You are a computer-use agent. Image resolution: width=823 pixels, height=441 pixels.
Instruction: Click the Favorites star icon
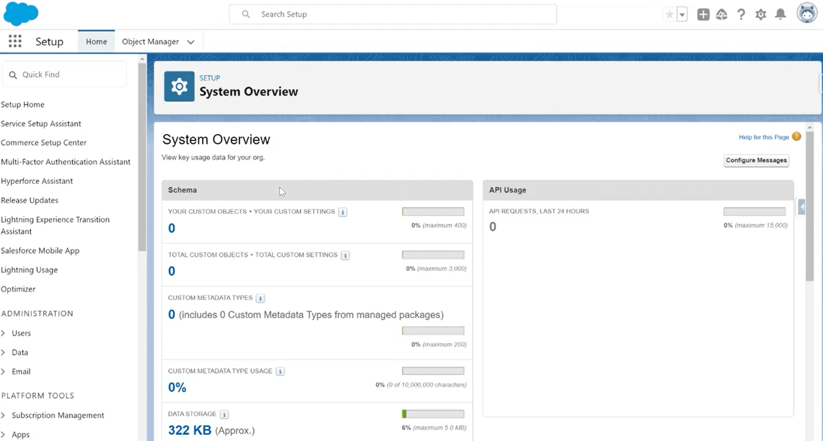click(x=669, y=14)
